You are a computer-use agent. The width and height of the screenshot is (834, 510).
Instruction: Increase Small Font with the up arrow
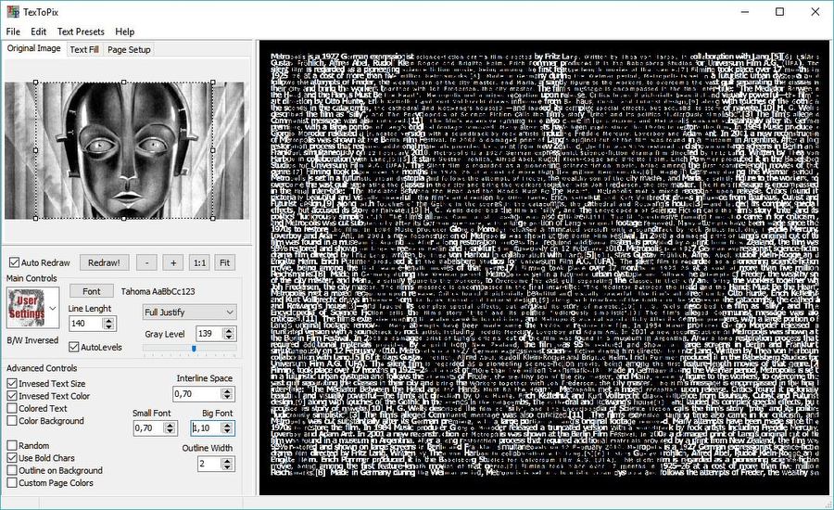click(170, 425)
